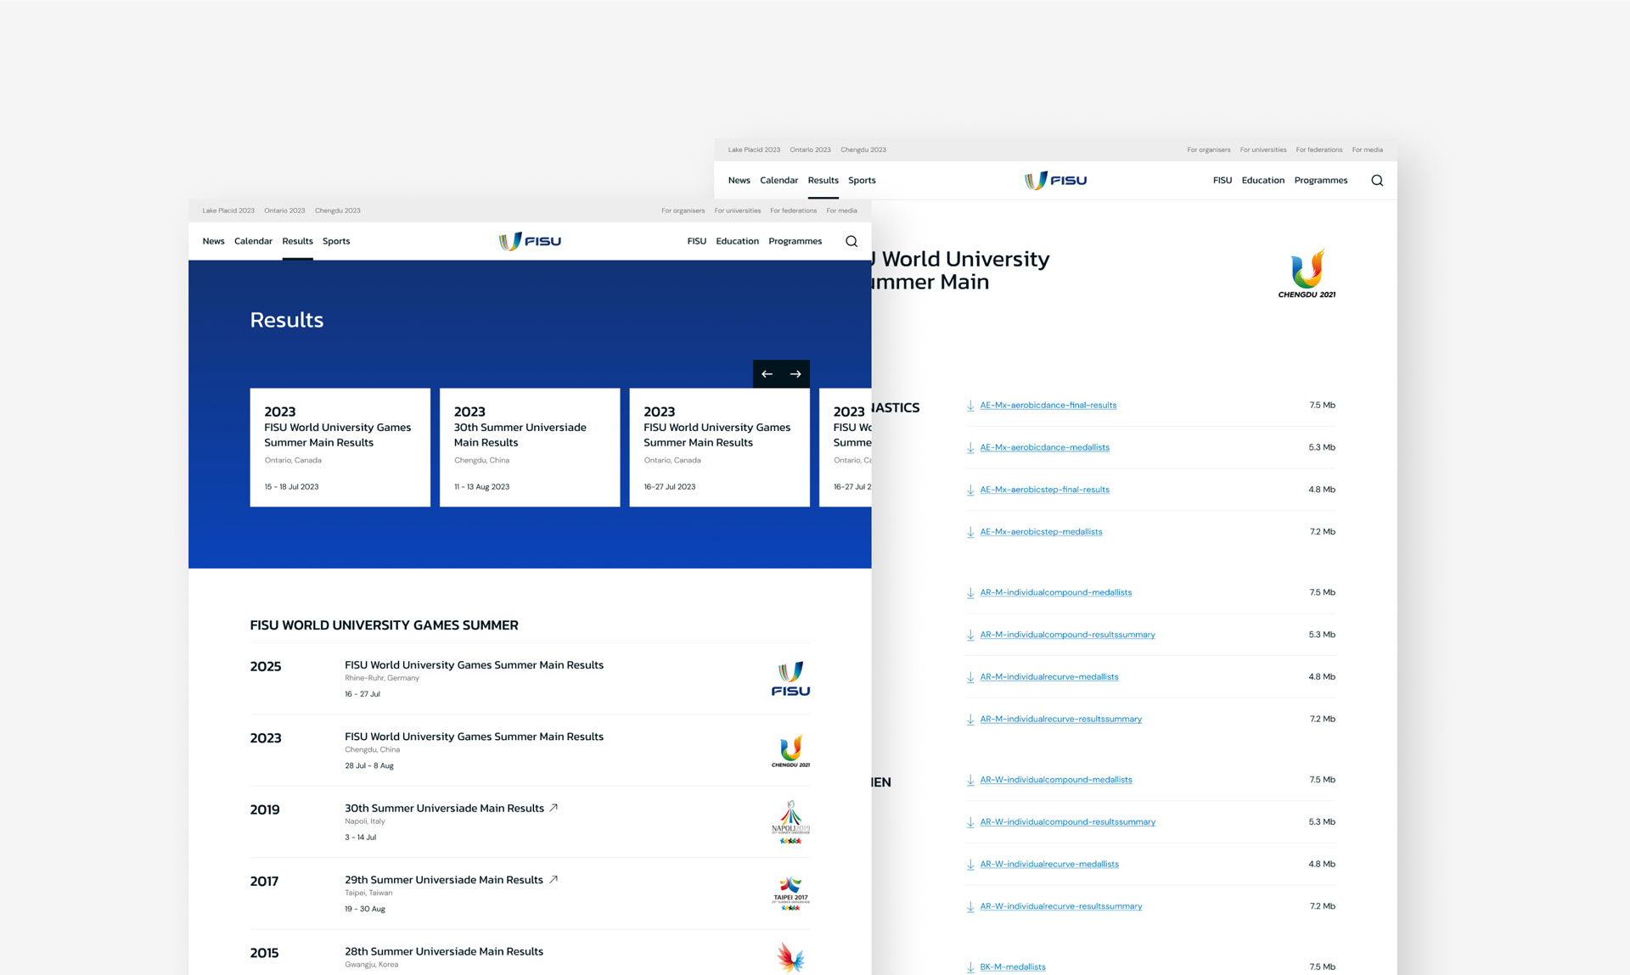Open Calendar menu in the back window
Viewport: 1630px width, 975px height.
point(778,180)
